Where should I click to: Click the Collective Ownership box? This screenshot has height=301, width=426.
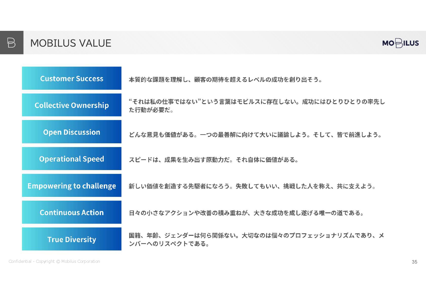[x=72, y=105]
